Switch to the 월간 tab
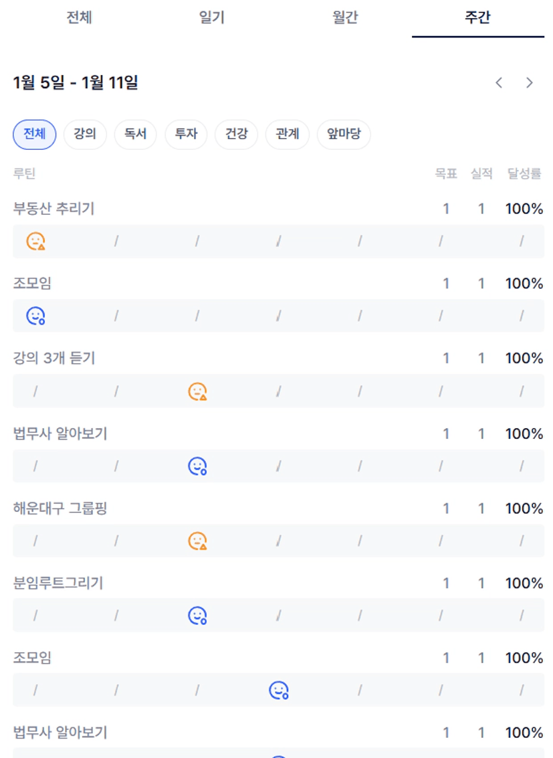Image resolution: width=553 pixels, height=758 pixels. click(x=344, y=18)
